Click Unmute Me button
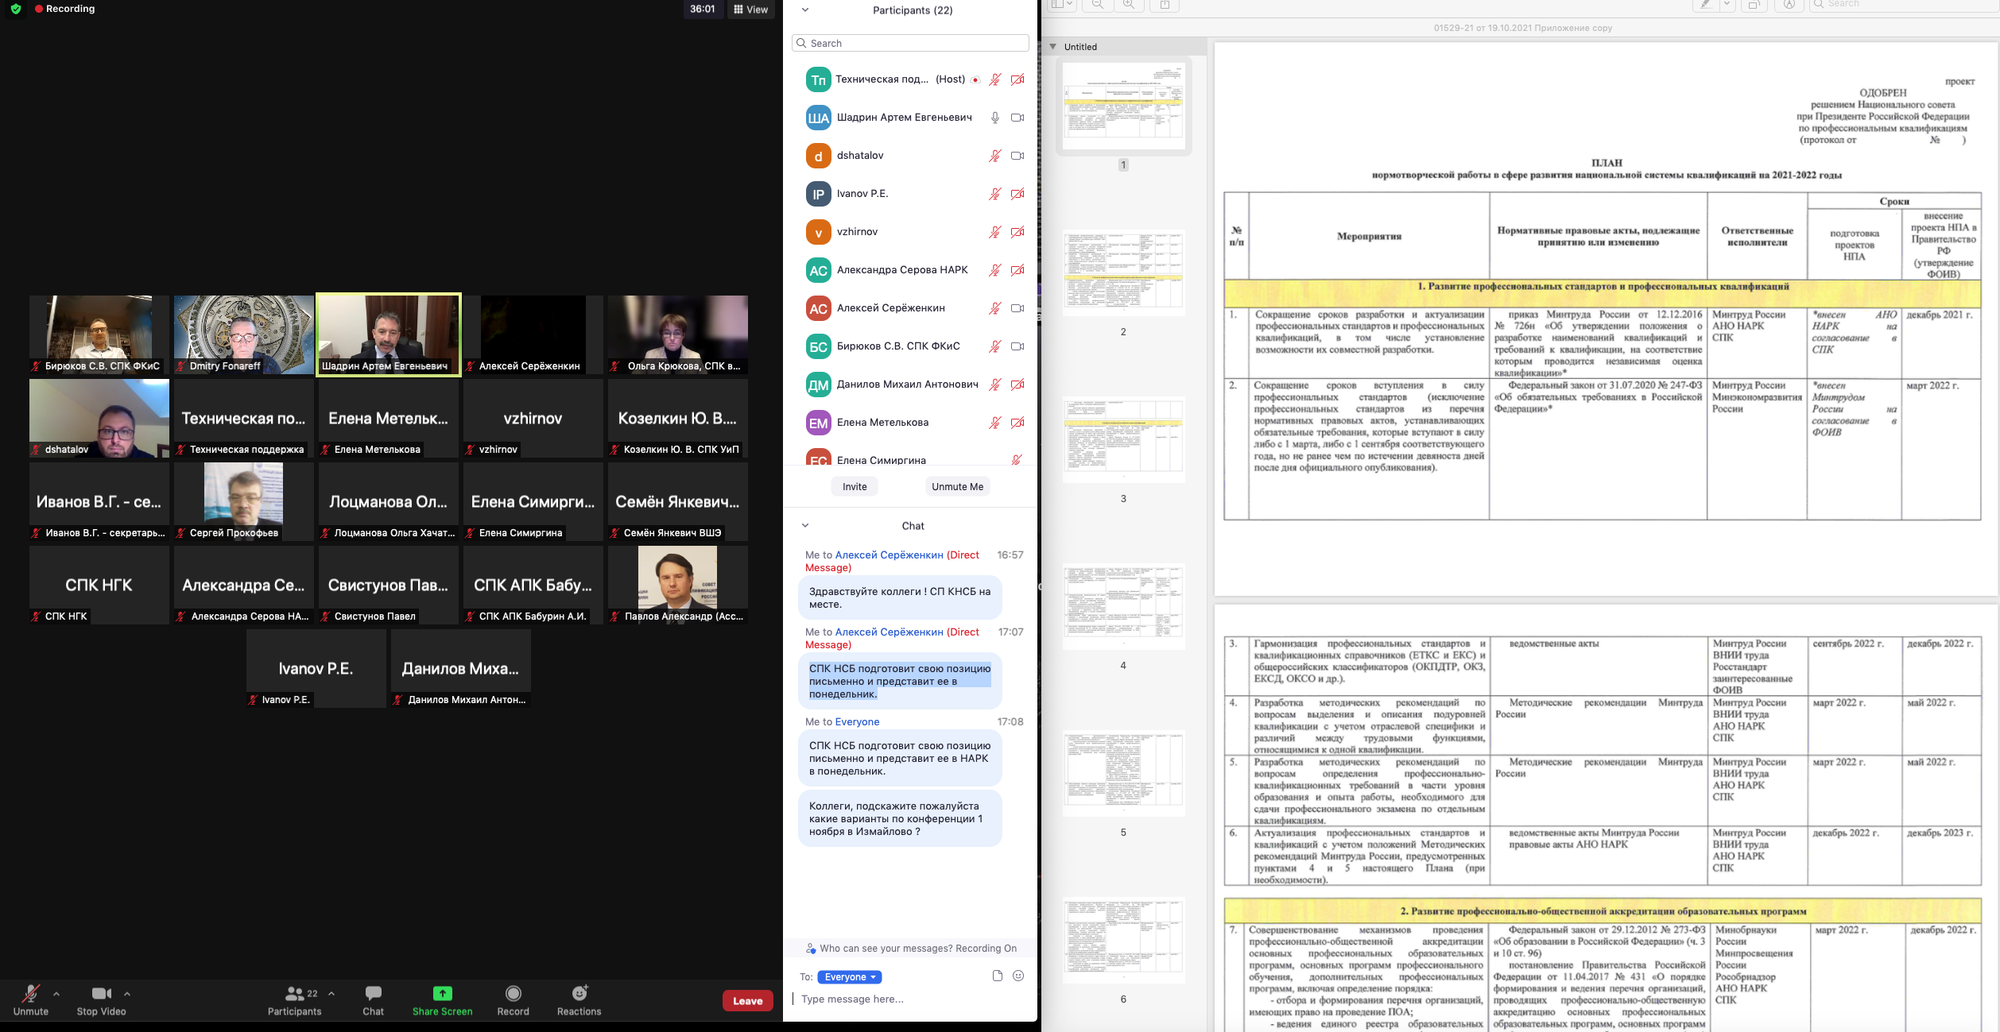 pos(957,486)
